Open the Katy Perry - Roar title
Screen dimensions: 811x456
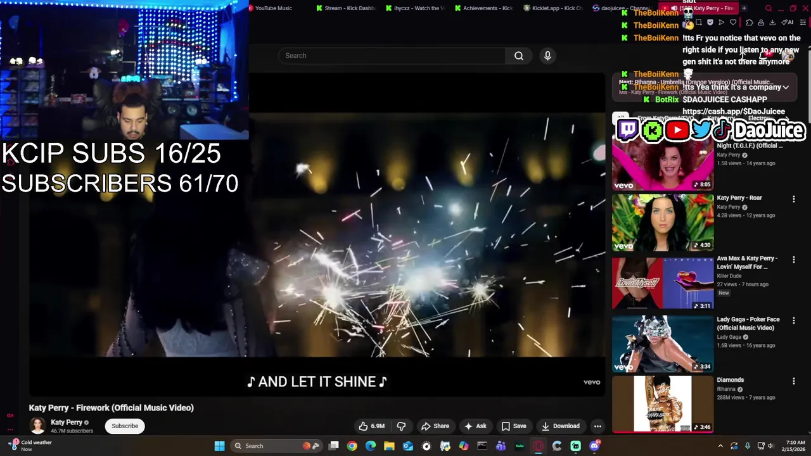(x=739, y=198)
